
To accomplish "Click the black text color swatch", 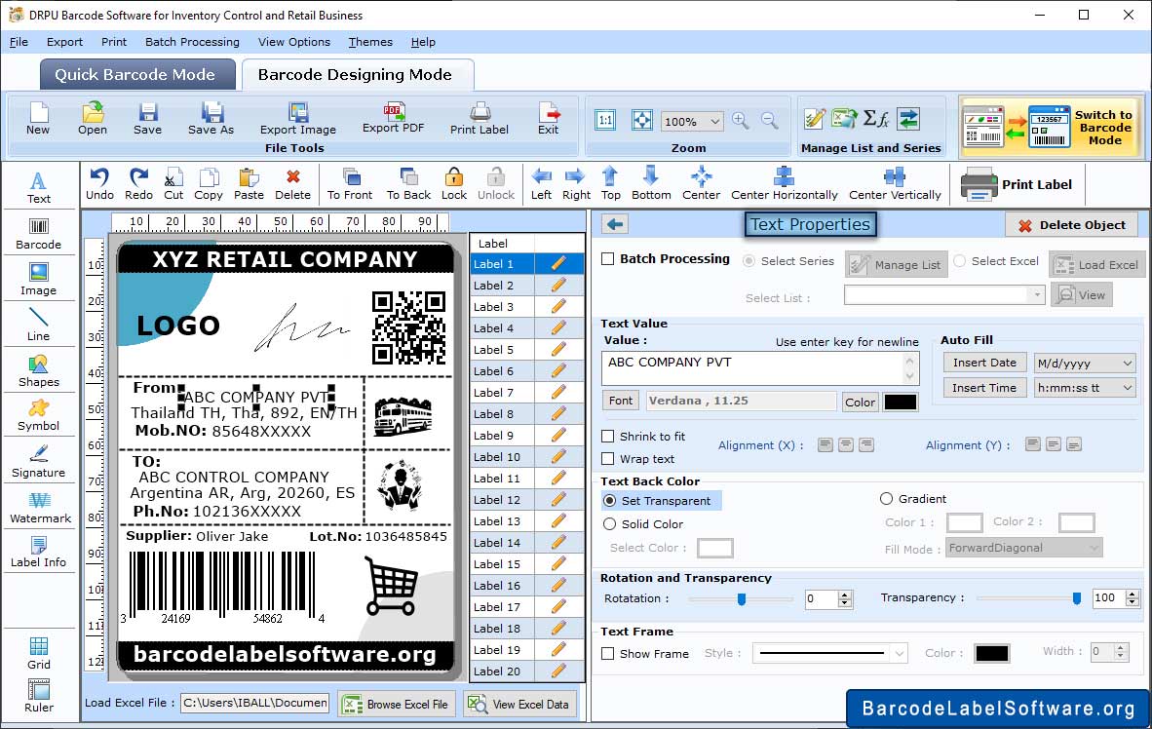I will pos(900,402).
